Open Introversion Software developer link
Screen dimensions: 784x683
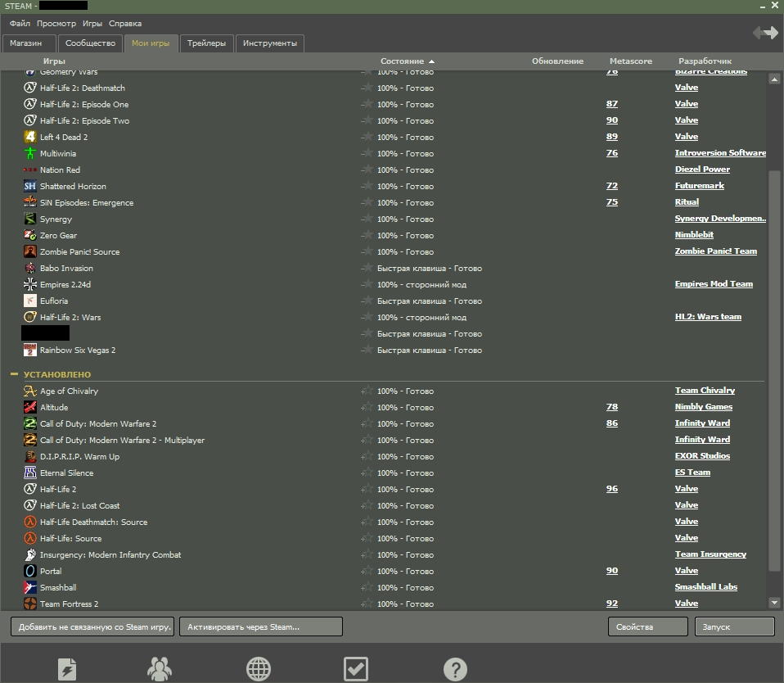click(x=720, y=152)
